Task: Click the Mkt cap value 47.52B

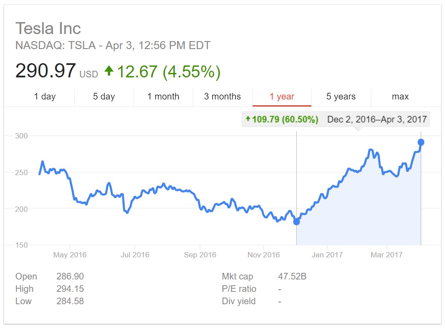Action: click(x=292, y=276)
